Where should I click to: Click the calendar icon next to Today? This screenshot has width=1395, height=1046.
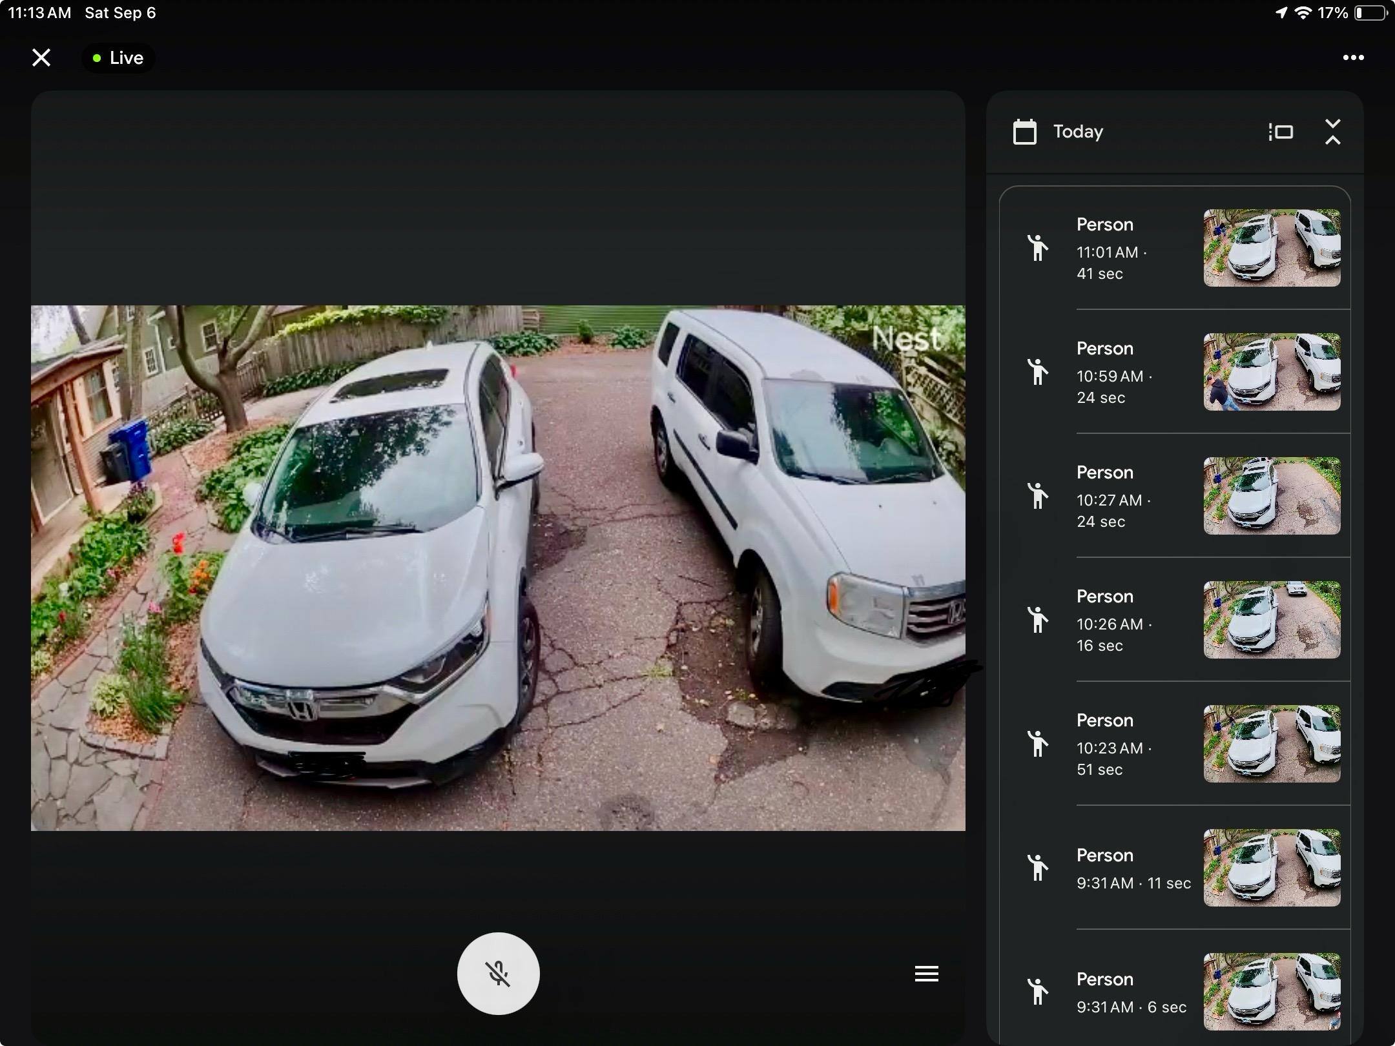(1024, 132)
